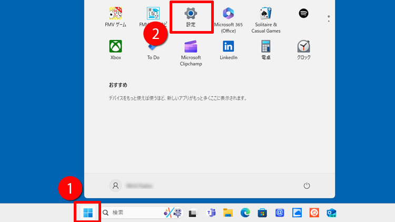Image resolution: width=395 pixels, height=222 pixels.
Task: Open the FMV ゲーム app
Action: (x=115, y=17)
